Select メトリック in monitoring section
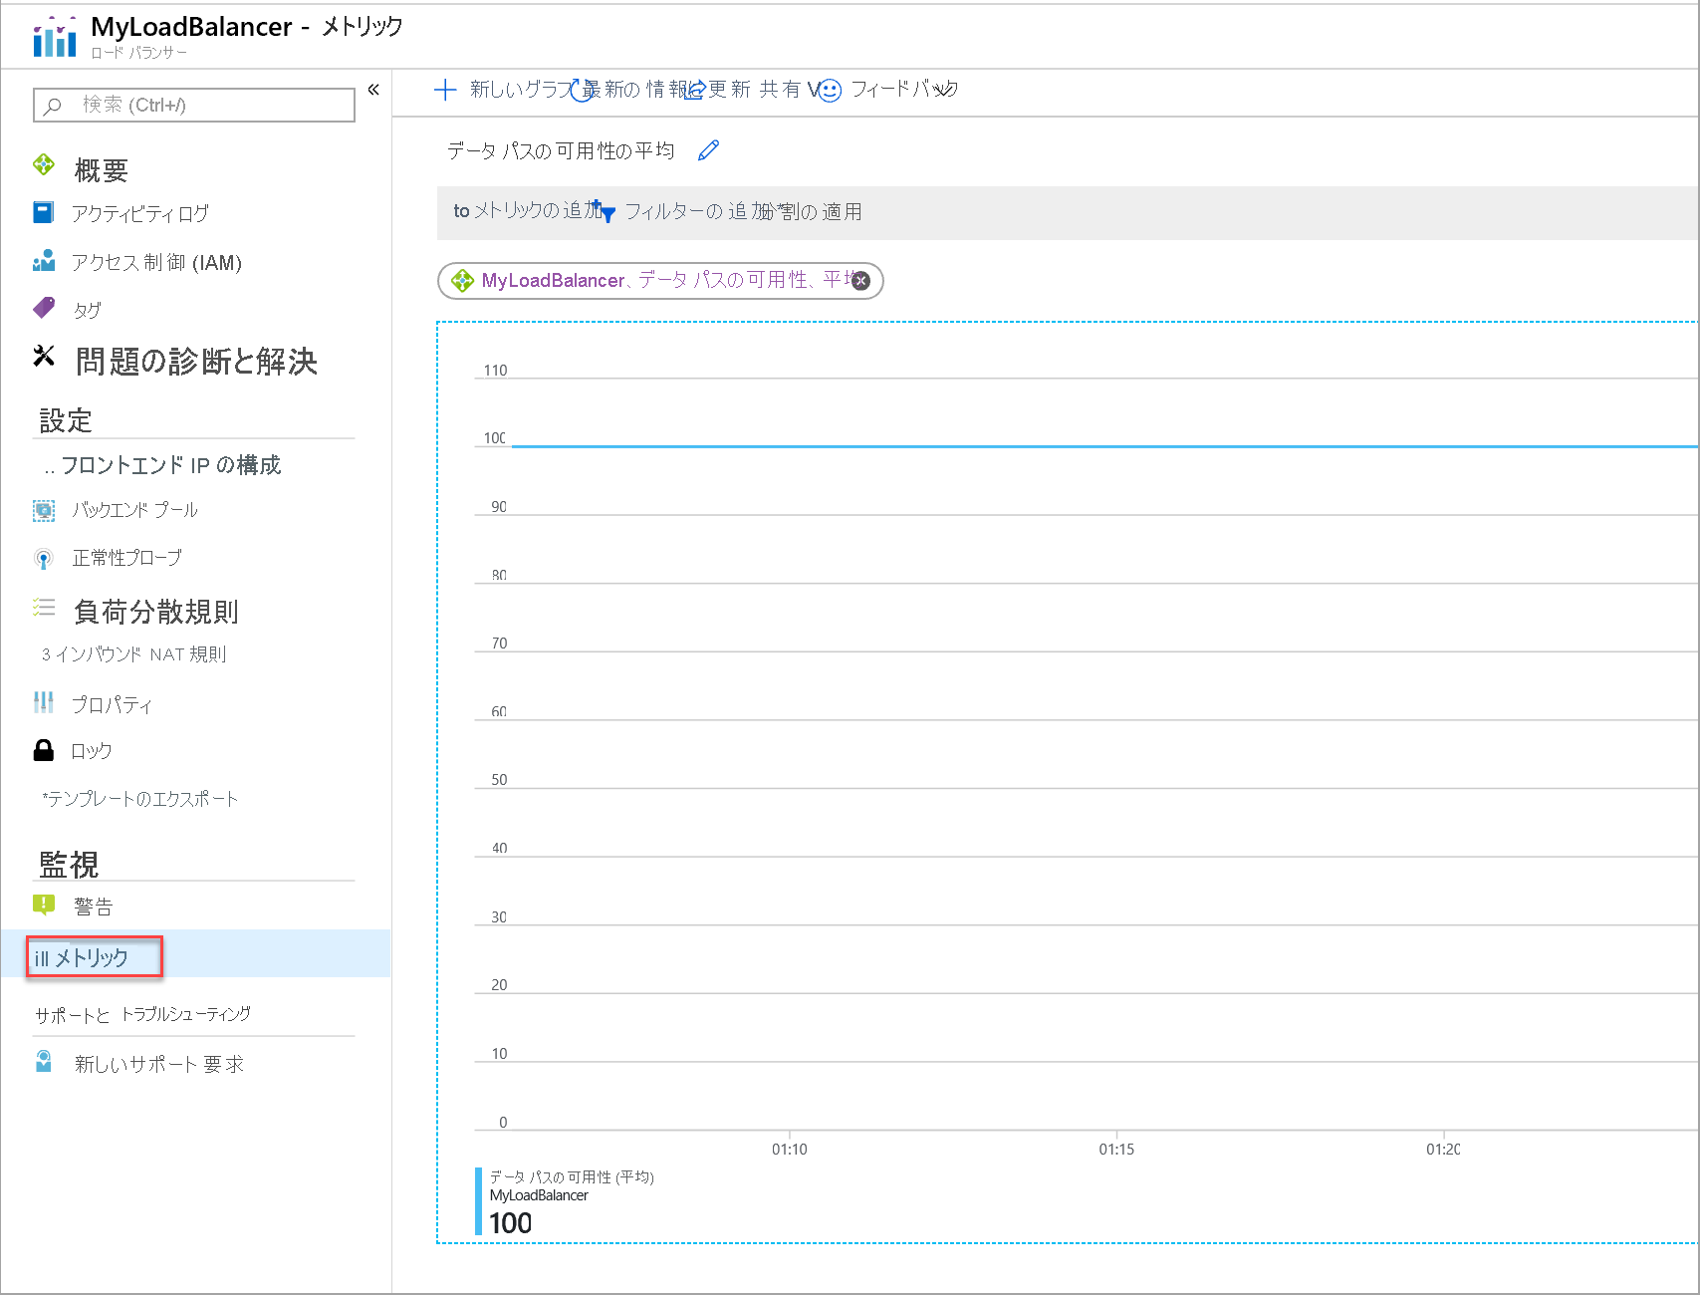The image size is (1700, 1295). (x=92, y=957)
